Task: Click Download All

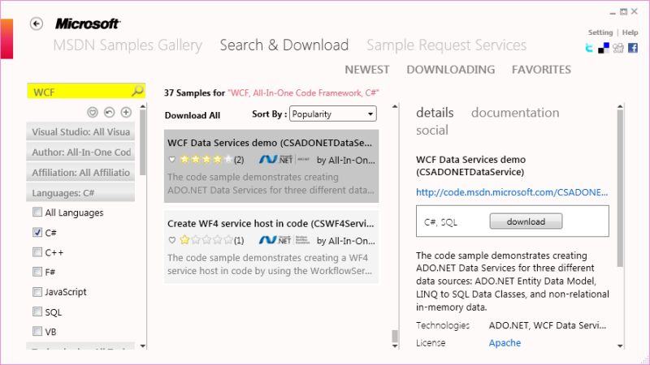Action: point(193,115)
